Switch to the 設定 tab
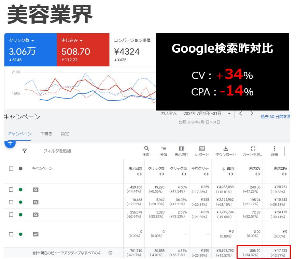 pyautogui.click(x=65, y=134)
